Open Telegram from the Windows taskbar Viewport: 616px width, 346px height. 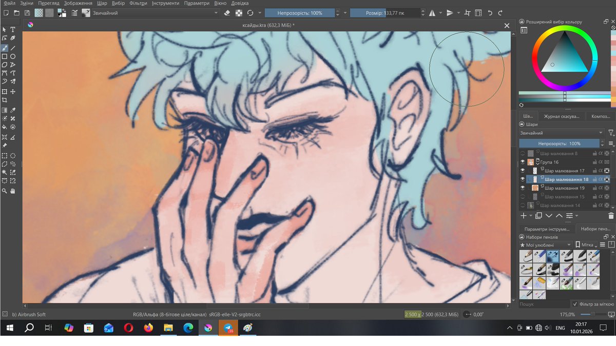coord(227,328)
